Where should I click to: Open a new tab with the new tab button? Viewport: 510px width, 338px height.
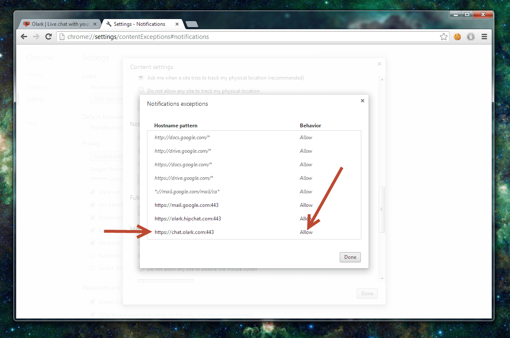click(191, 24)
